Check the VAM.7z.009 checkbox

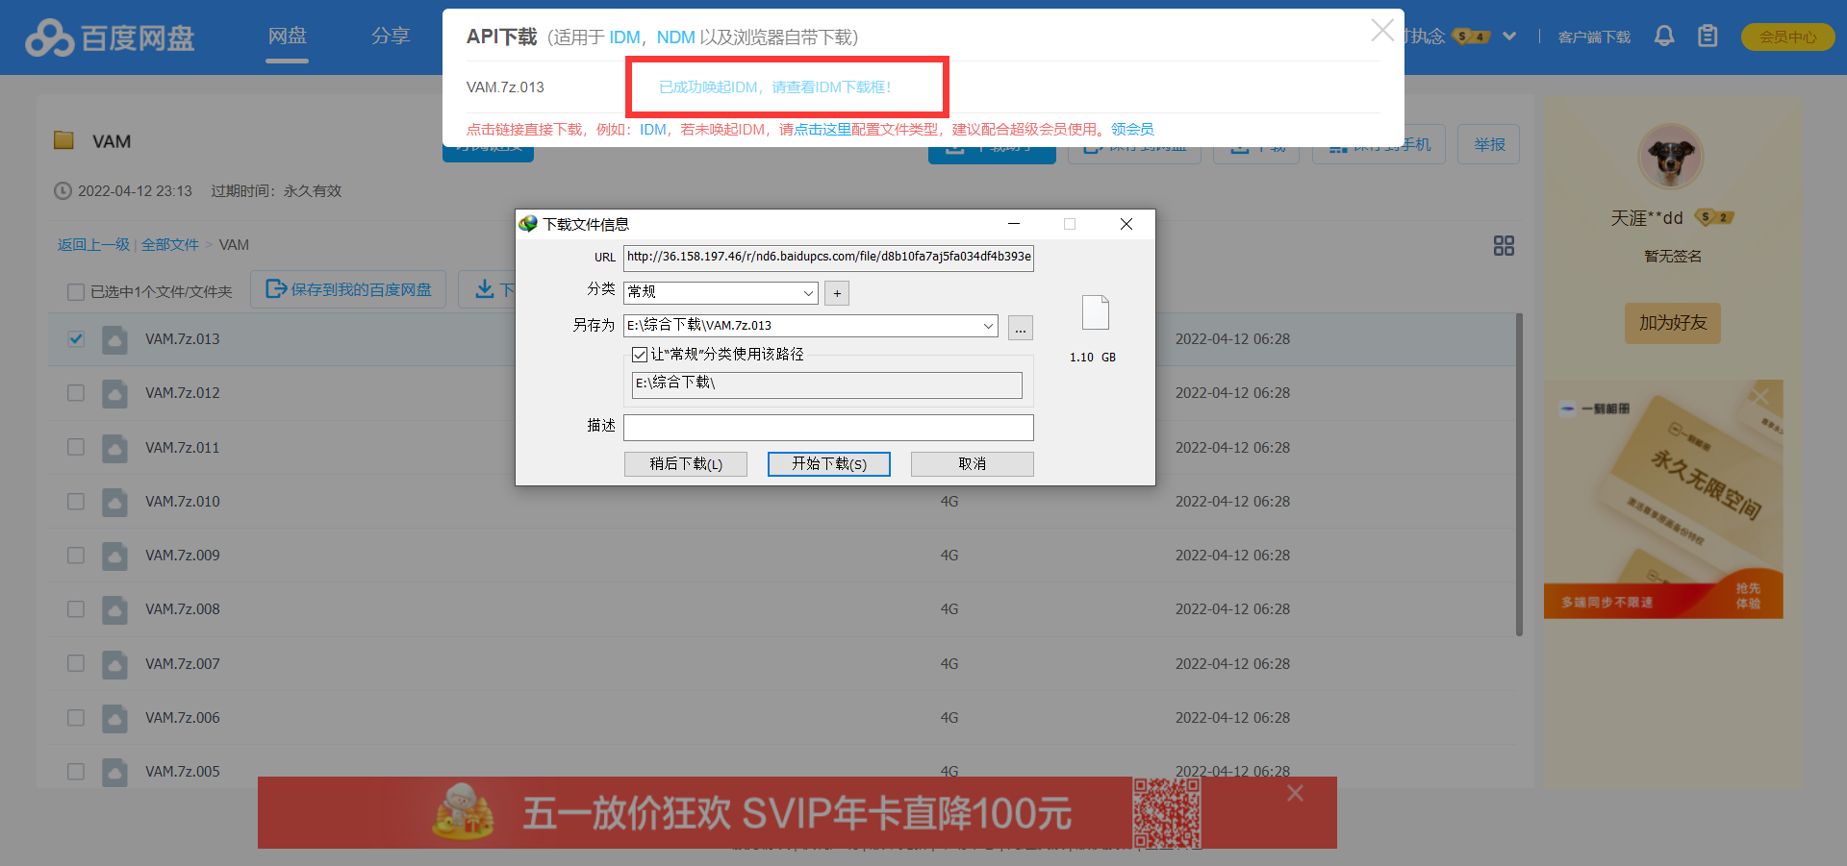(76, 556)
